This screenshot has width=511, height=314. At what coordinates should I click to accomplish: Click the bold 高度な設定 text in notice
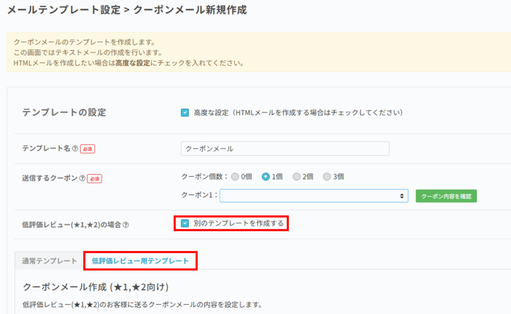[133, 63]
